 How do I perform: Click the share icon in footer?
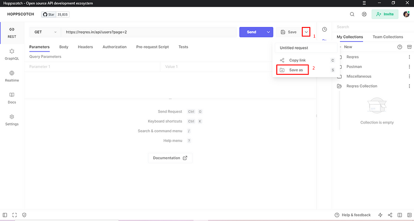coord(390,215)
